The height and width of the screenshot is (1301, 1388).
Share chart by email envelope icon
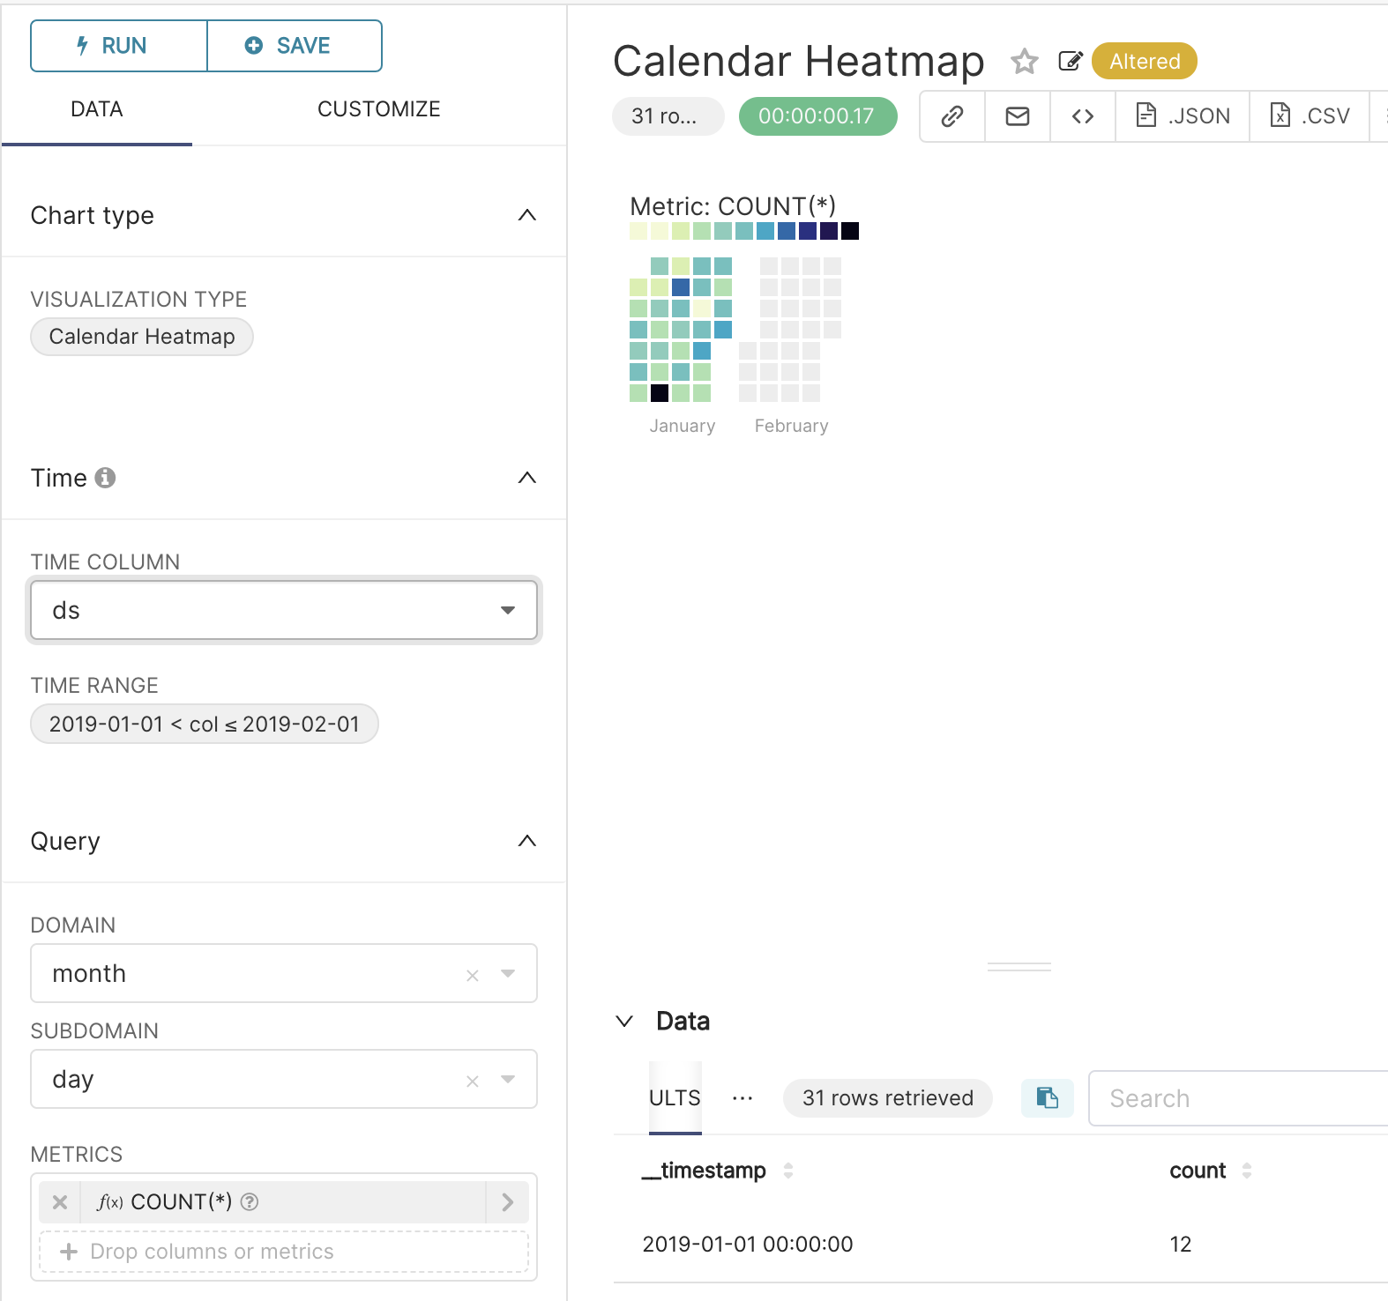point(1018,116)
